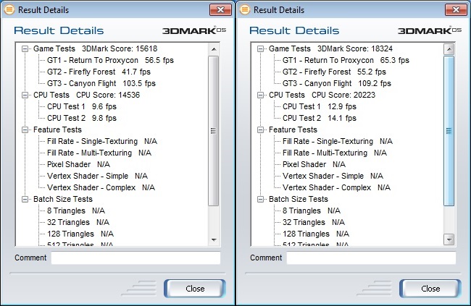471x306 pixels.
Task: Click scroll down arrow in right window
Action: [x=449, y=239]
